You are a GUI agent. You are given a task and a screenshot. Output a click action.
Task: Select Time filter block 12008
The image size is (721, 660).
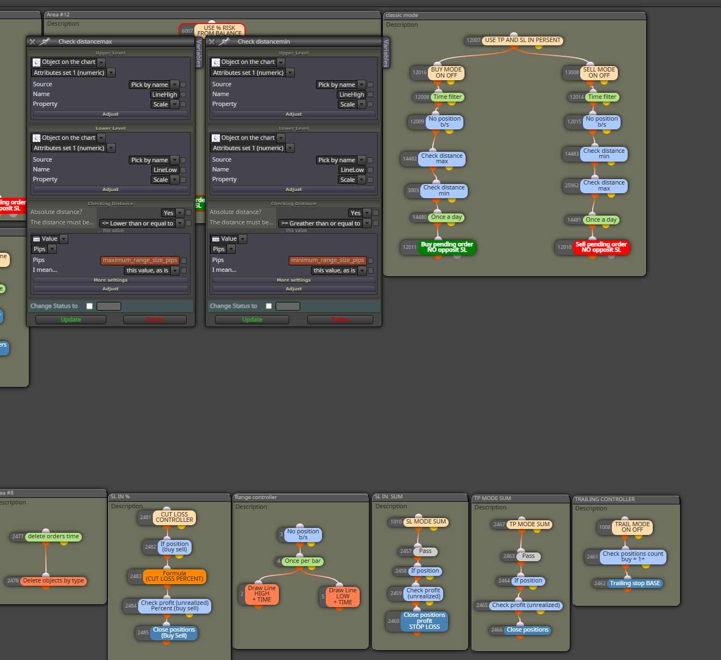(448, 97)
